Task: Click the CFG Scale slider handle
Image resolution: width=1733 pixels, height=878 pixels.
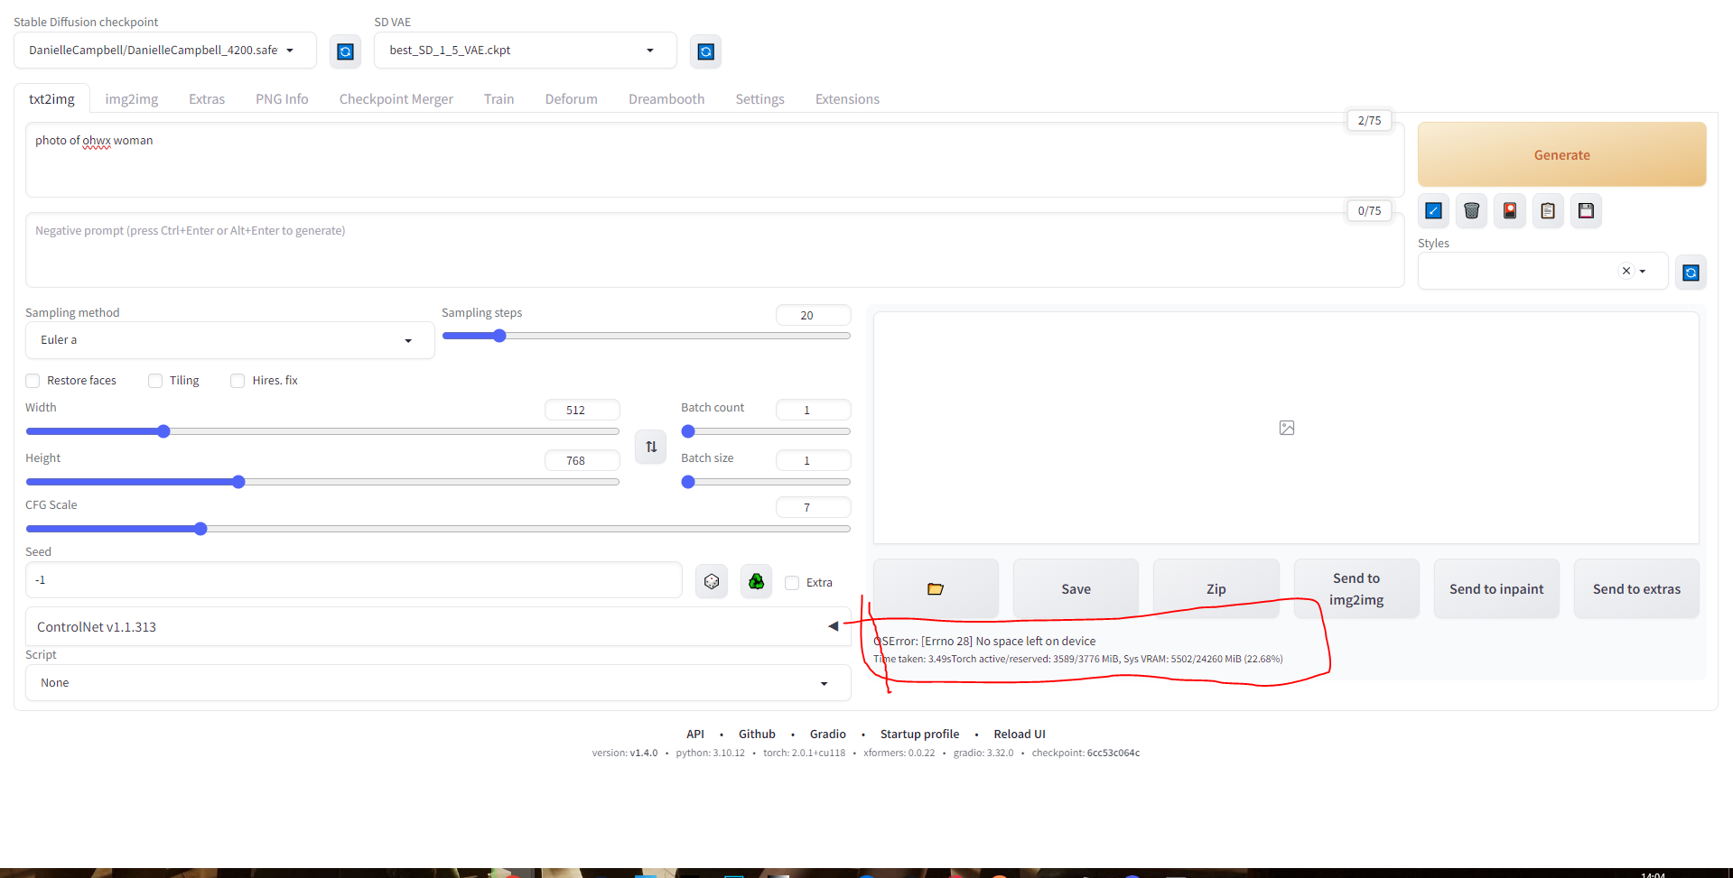Action: click(200, 529)
